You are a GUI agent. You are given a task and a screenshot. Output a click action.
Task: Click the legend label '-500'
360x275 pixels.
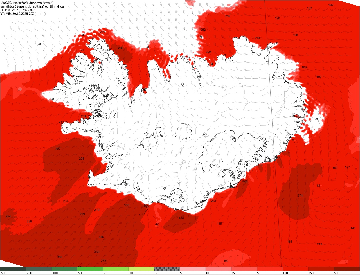click(x=3, y=273)
